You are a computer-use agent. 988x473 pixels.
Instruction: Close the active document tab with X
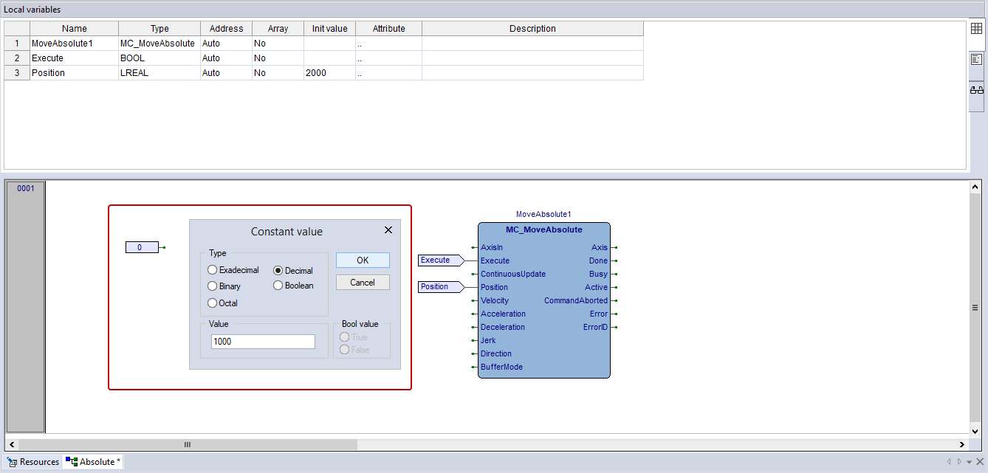[x=980, y=462]
